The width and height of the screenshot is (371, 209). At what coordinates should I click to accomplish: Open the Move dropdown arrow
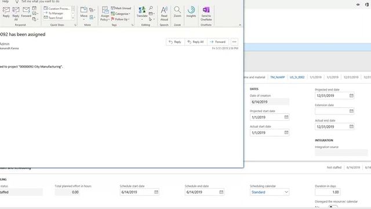83,20
